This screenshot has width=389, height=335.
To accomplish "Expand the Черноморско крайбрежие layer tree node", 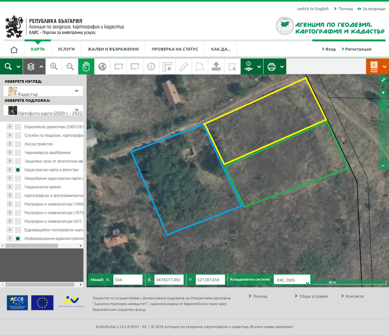I will (x=10, y=152).
